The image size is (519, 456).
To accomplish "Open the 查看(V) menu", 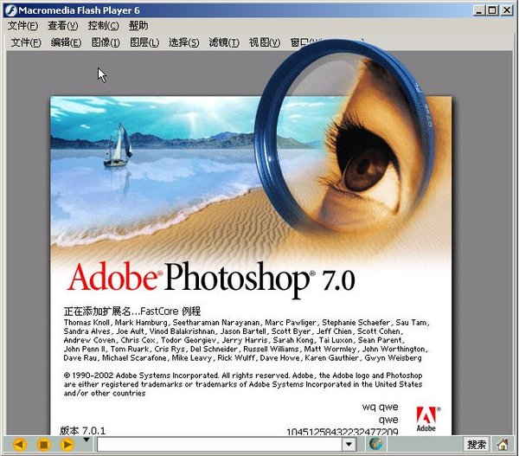I will tap(63, 26).
